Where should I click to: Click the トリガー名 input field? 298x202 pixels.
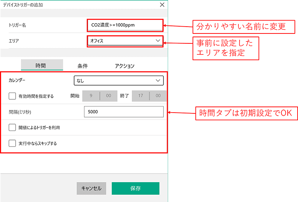tap(125, 25)
